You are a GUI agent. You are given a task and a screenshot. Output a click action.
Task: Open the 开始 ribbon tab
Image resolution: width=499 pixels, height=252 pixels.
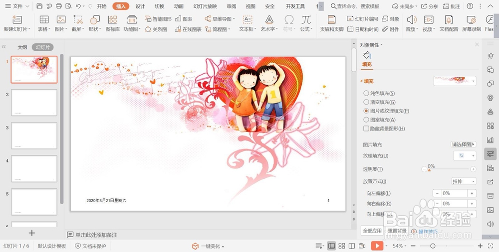tap(102, 6)
